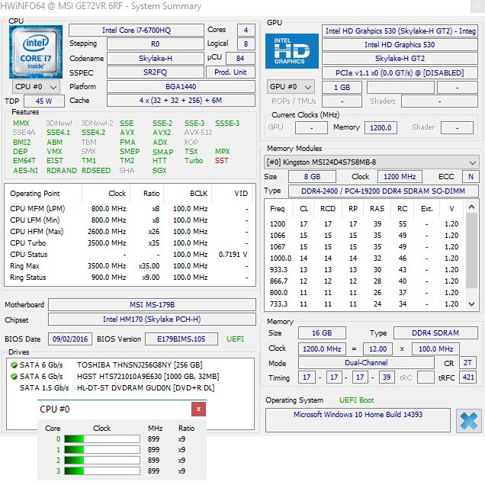Click the 1200 frequency timing row
This screenshot has height=485, width=485.
365,224
